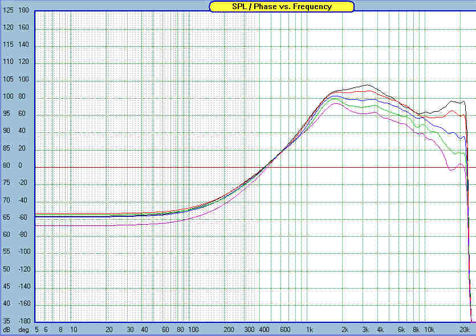Click the 'SPL / Phase vs. Frequency' title
The width and height of the screenshot is (476, 336).
point(282,6)
